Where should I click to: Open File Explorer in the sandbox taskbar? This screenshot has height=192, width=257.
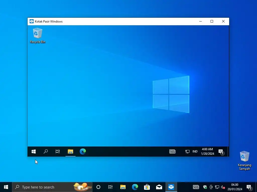pyautogui.click(x=71, y=151)
